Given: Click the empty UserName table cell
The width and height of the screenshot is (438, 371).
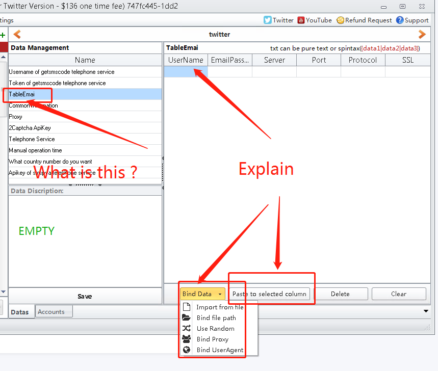Looking at the screenshot, I should [186, 72].
